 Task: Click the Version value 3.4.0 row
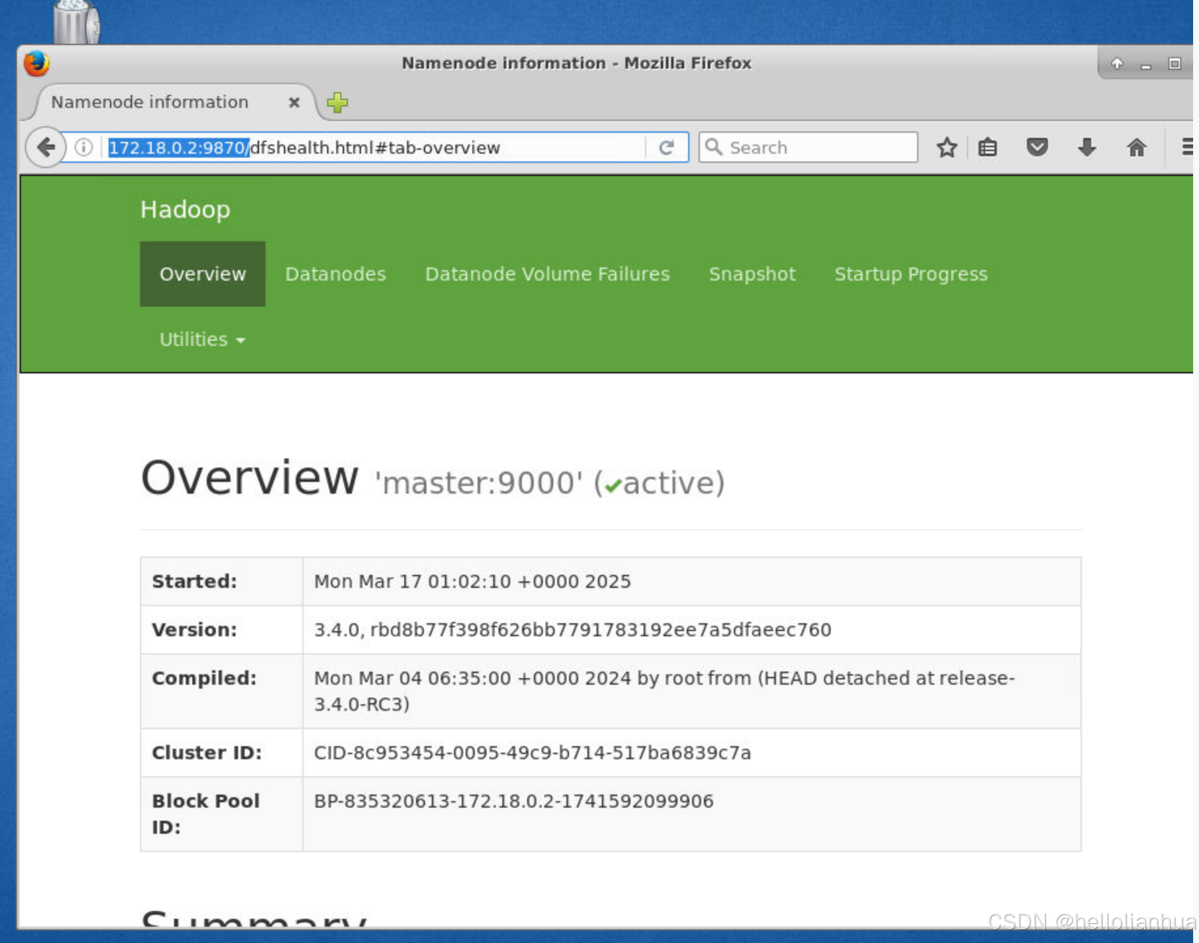(572, 630)
